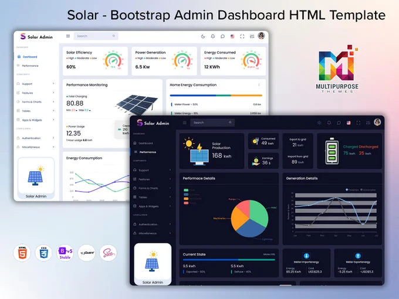Click the Bootstrap v5 Stable badge

tap(65, 253)
